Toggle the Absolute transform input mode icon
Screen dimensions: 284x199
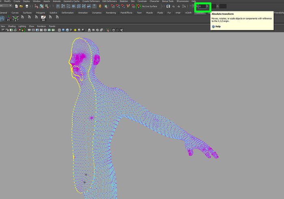192,6
